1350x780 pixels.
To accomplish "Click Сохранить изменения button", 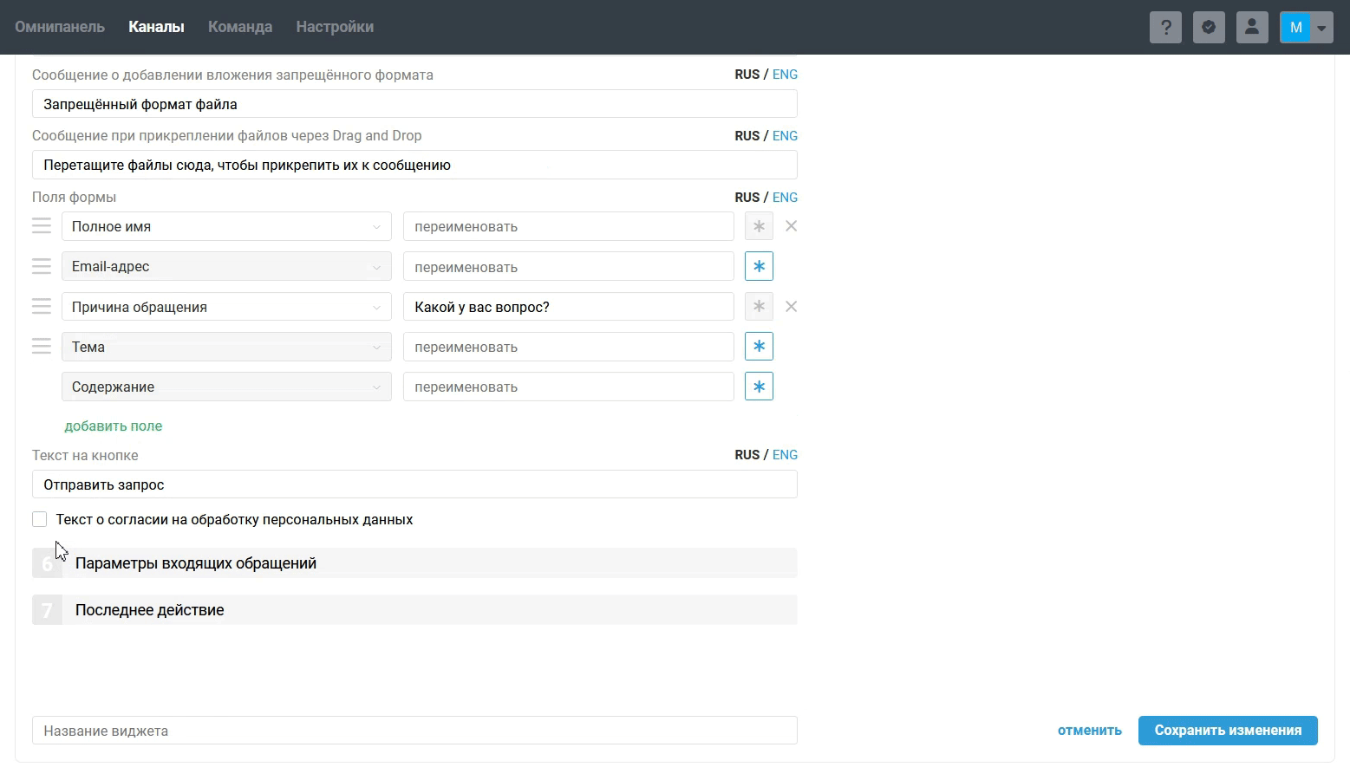I will [x=1227, y=731].
